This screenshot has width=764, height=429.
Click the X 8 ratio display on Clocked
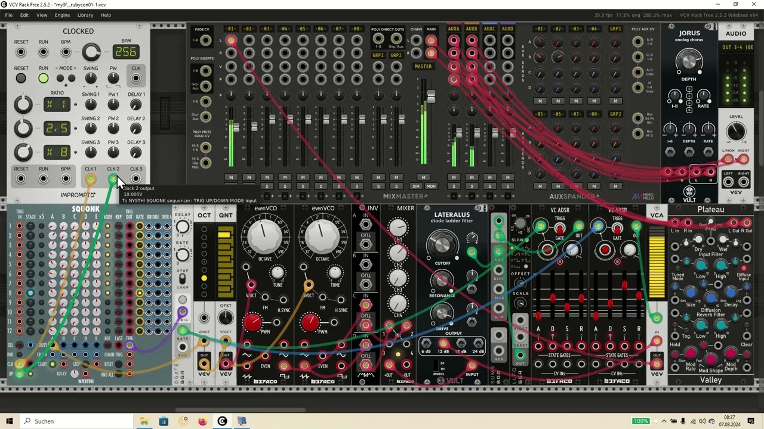point(58,152)
